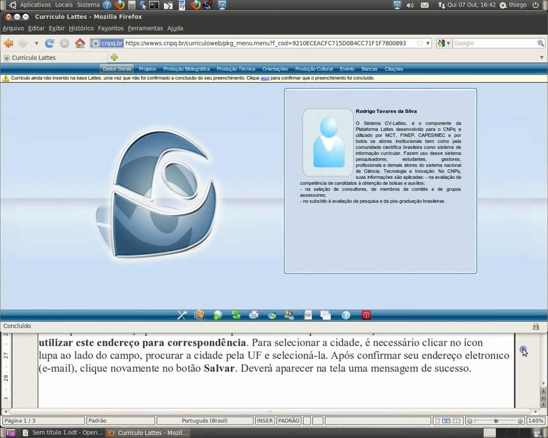Viewport: 548px width, 438px height.
Task: Open the calculator launcher in the top panel
Action: click(x=132, y=5)
